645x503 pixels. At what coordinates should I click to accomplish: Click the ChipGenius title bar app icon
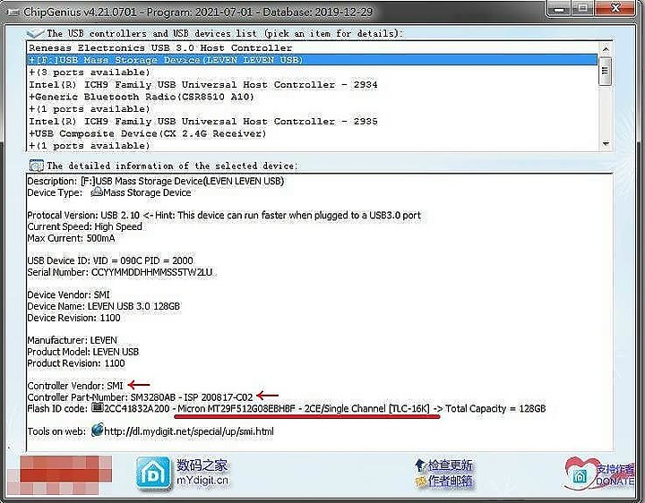(x=13, y=13)
